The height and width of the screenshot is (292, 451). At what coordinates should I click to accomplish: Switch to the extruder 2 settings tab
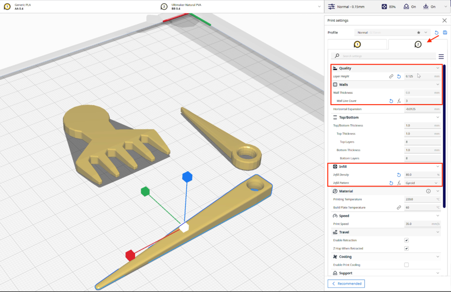pos(418,44)
